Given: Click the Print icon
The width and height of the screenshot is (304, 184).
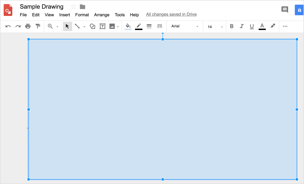Looking at the screenshot, I should (x=28, y=26).
